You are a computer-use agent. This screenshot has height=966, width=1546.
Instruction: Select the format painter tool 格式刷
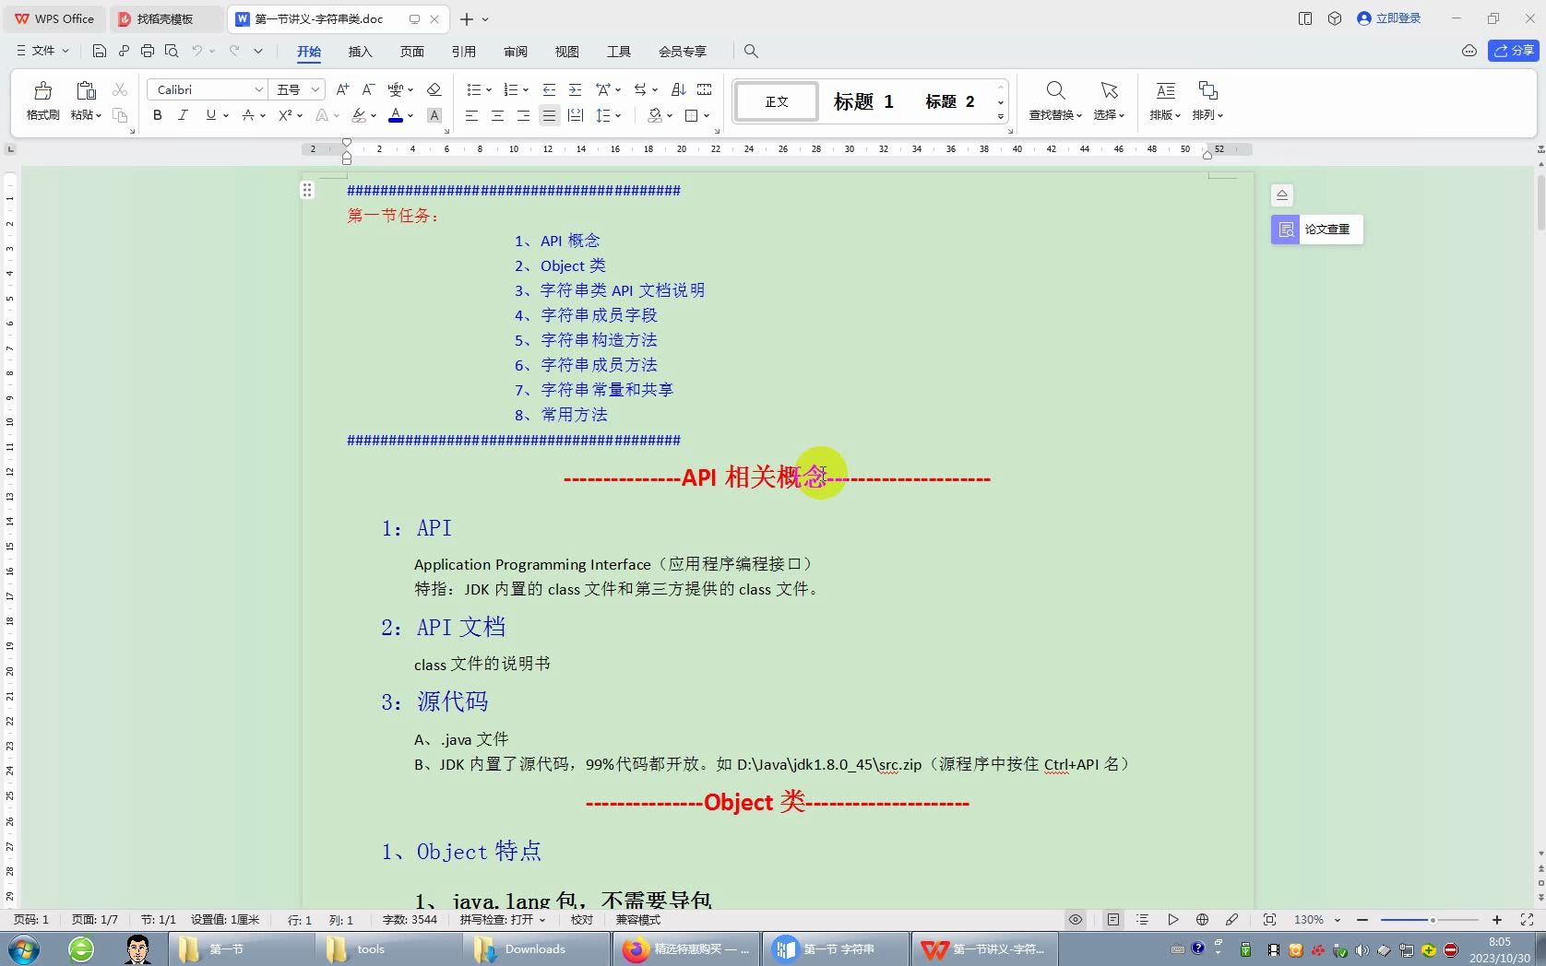(42, 100)
